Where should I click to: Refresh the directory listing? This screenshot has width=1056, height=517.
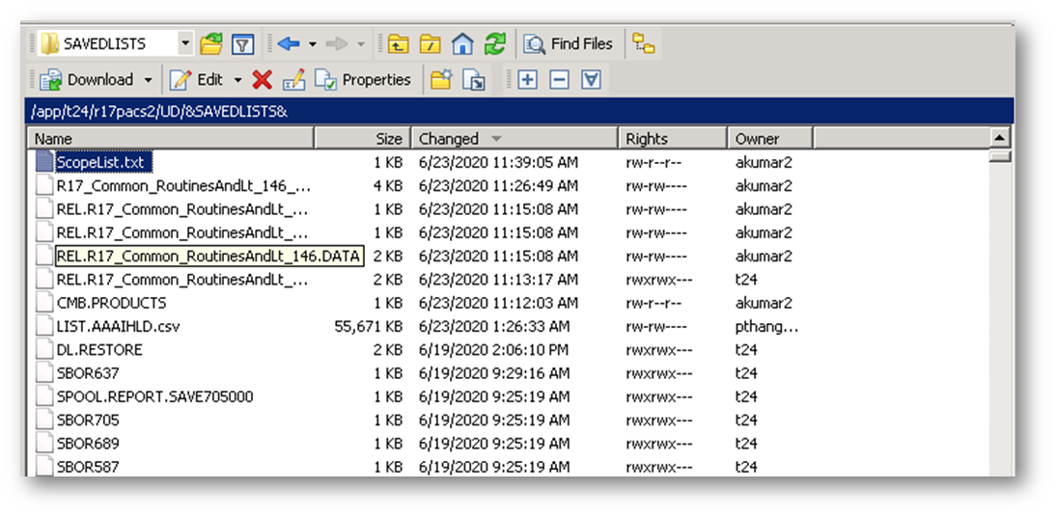(x=494, y=43)
